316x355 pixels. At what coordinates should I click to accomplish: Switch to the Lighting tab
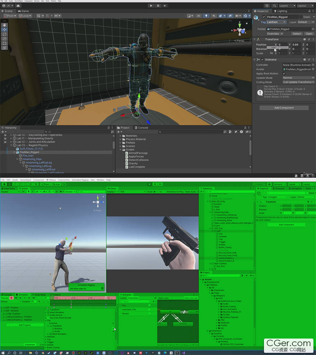pyautogui.click(x=280, y=11)
